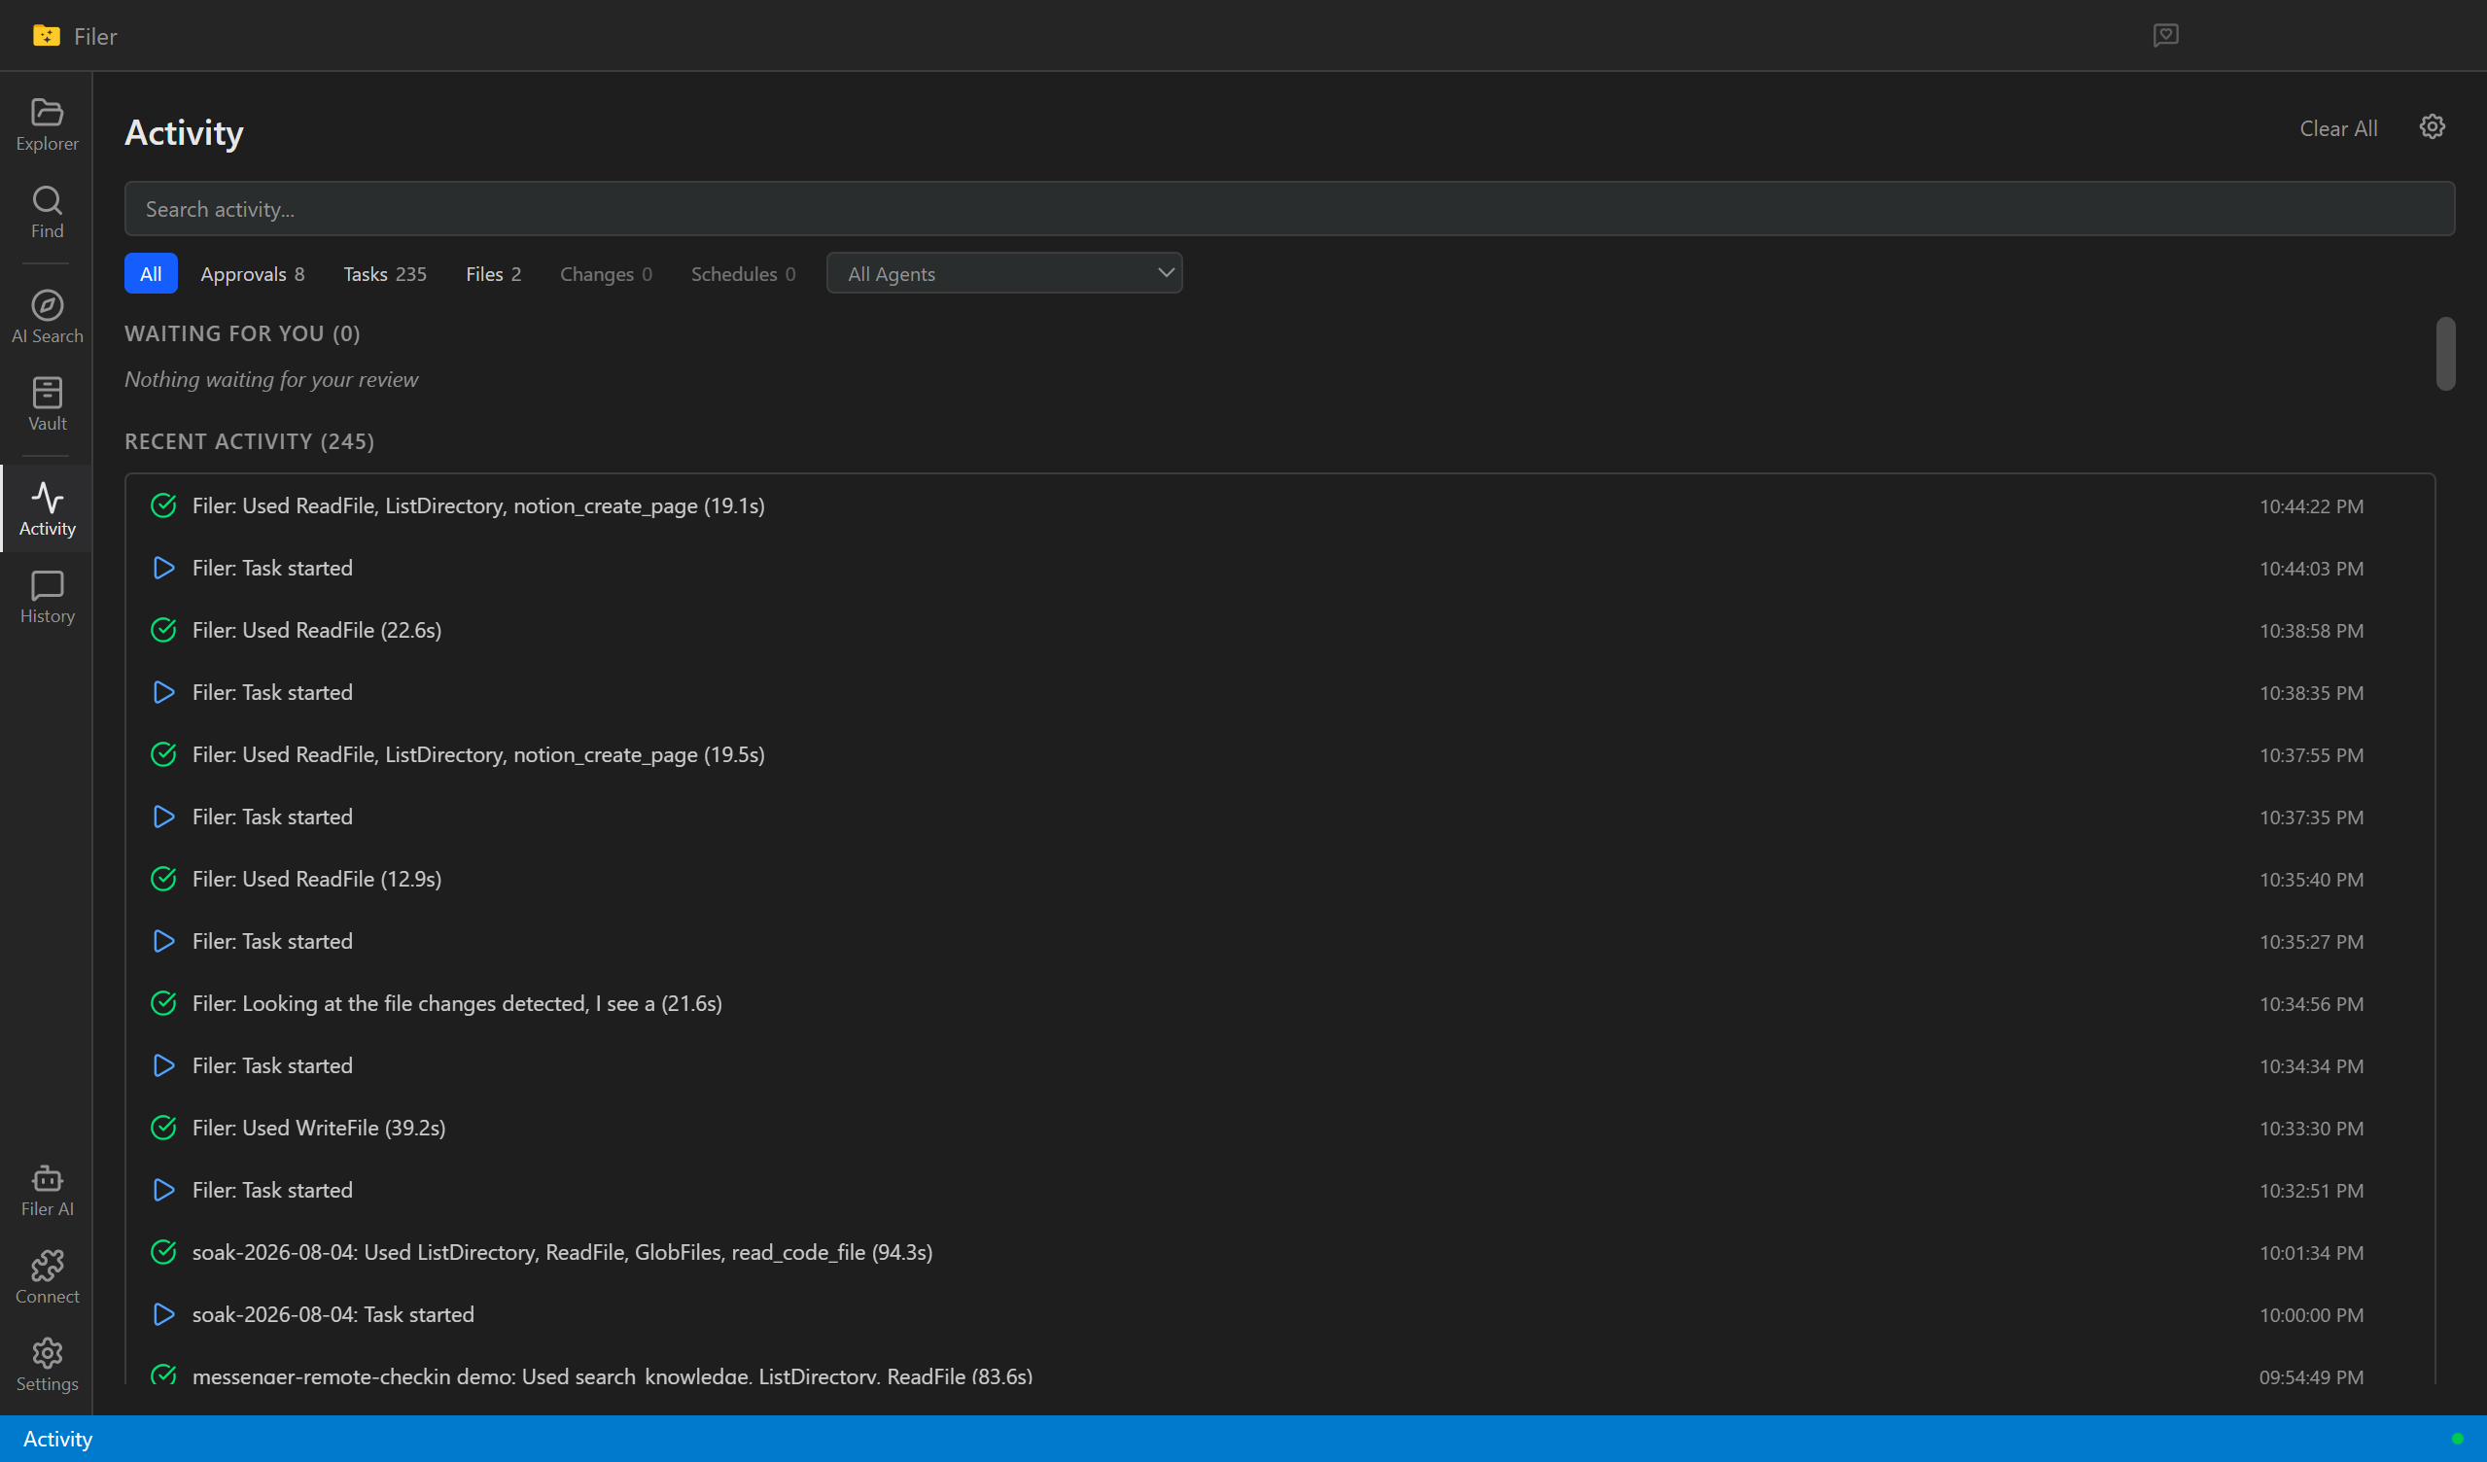
Task: Click Activity label in the status bar
Action: click(57, 1439)
